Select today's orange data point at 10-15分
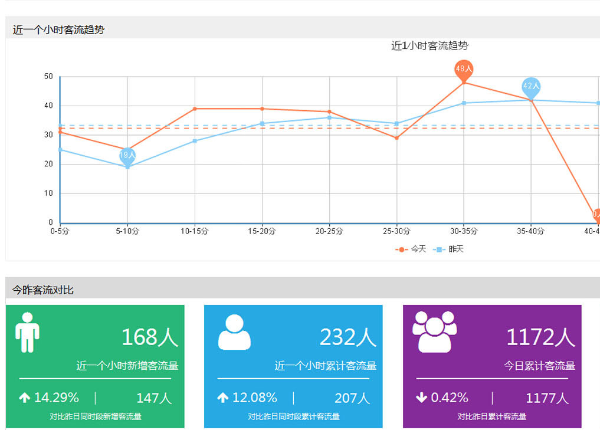This screenshot has height=430, width=600. pos(195,109)
